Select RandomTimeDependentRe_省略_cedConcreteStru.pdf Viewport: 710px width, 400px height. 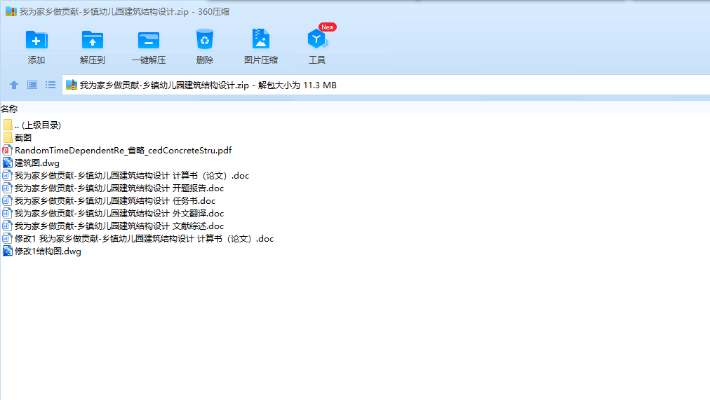[x=123, y=151]
